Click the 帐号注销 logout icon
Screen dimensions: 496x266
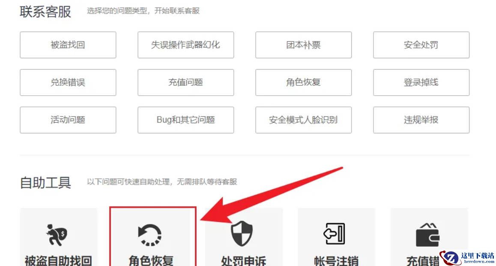[334, 234]
